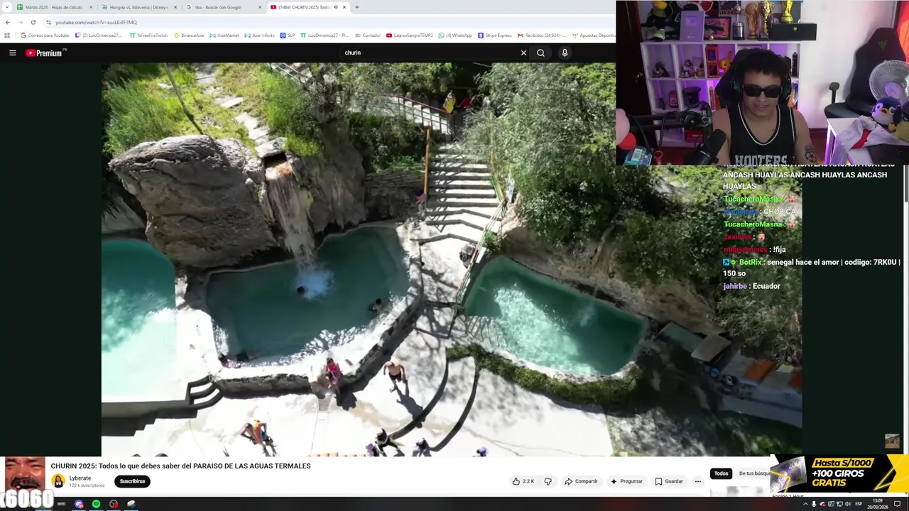Clear the 'churin' search text with X
Image resolution: width=909 pixels, height=511 pixels.
click(523, 53)
